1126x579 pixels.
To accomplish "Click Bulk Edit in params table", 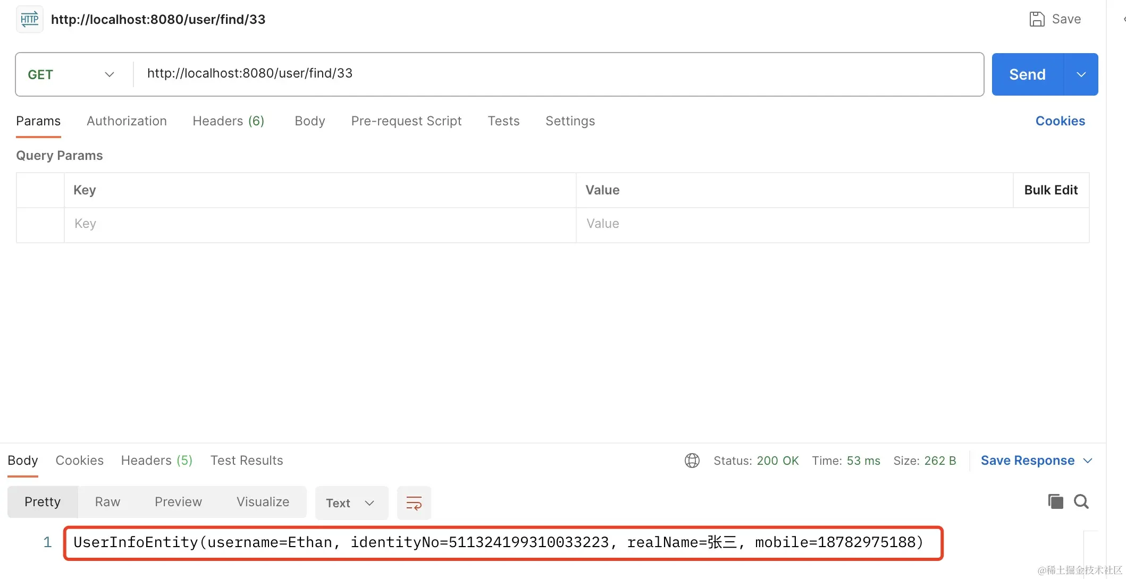I will coord(1051,190).
